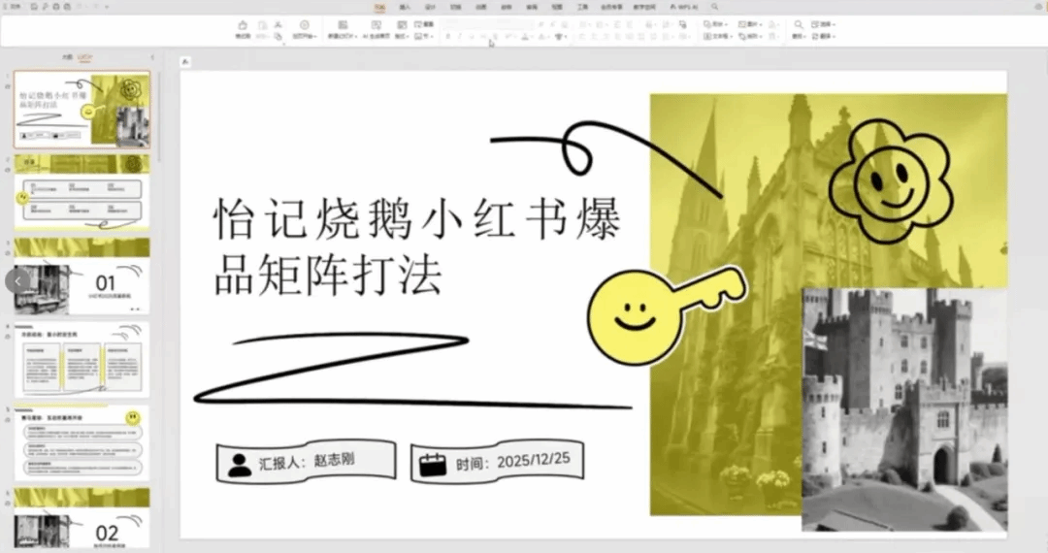Click the Save icon in quick access bar

[x=34, y=7]
